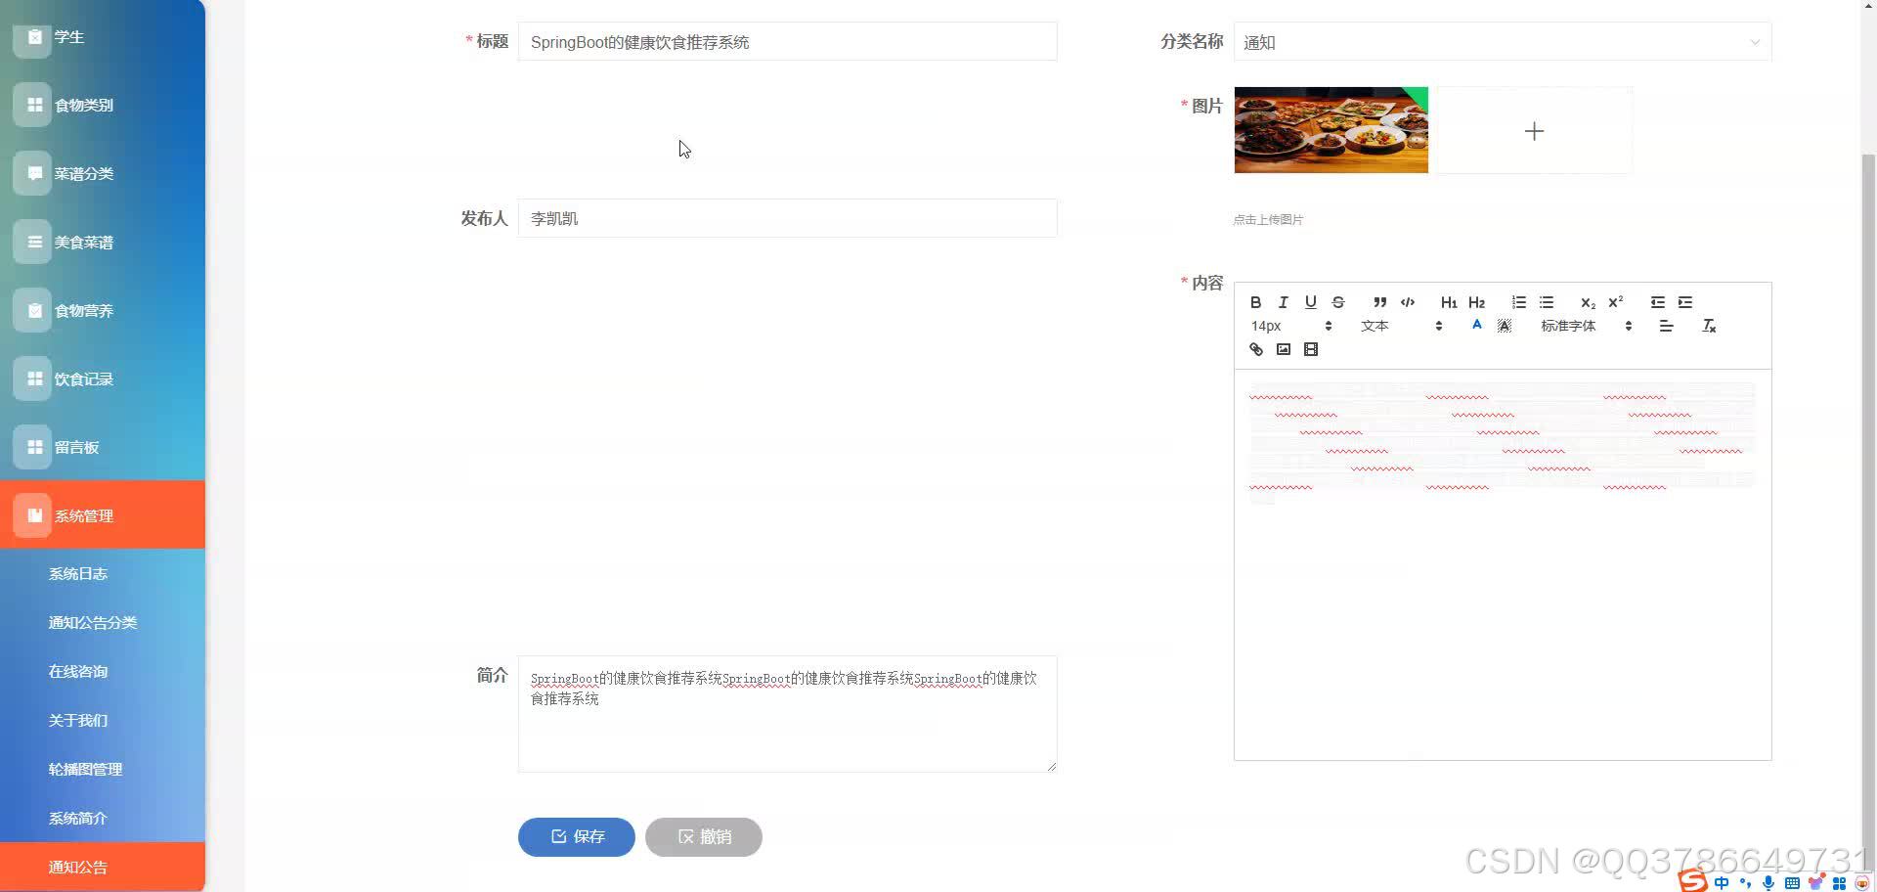This screenshot has width=1877, height=892.
Task: Apply subscript formatting
Action: [1588, 302]
